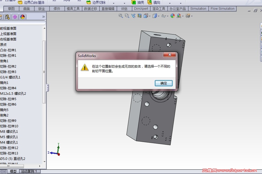Screen dimensions: 262x174
Task: Open the View Settings dropdown arrow
Action: (192, 16)
